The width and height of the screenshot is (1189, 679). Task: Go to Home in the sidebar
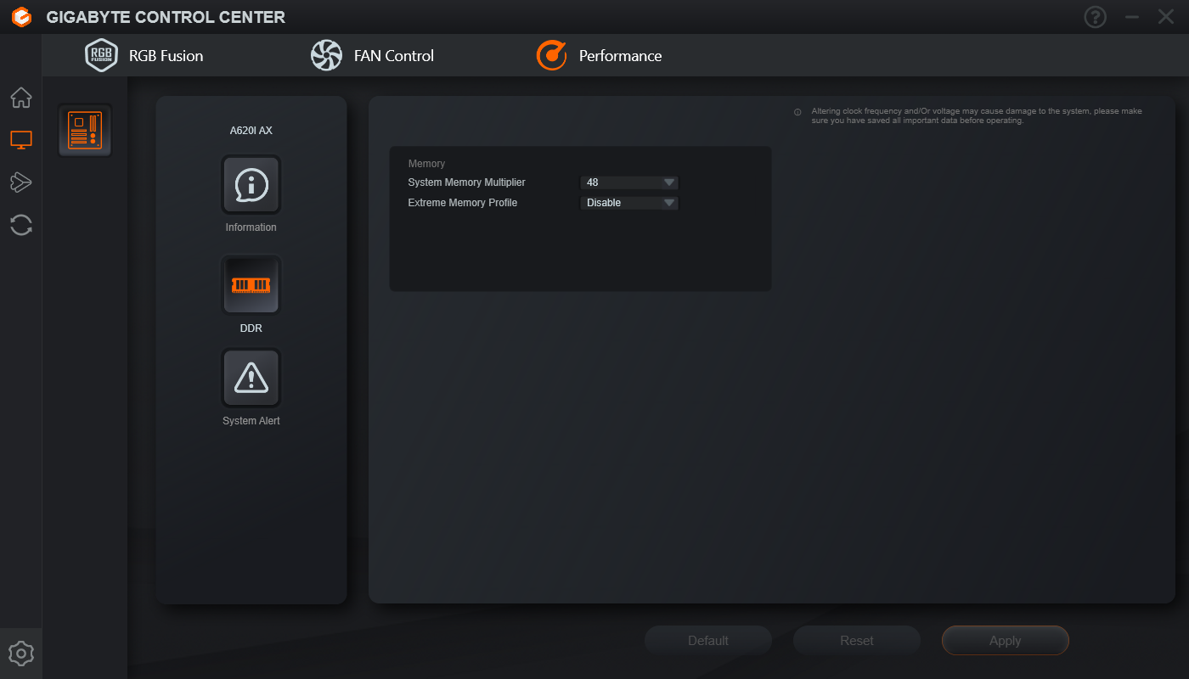tap(21, 98)
